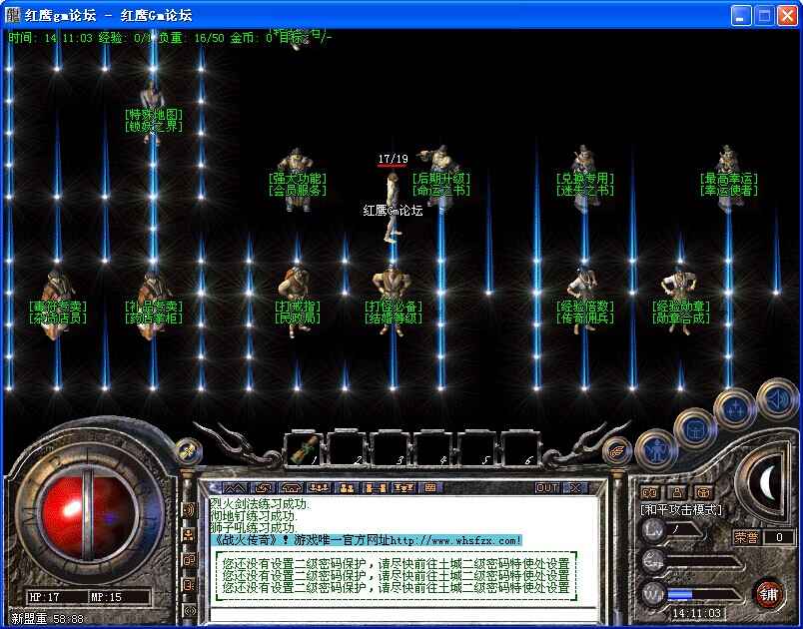Toggle the bottom broadcast chat side icon
803x629 pixels.
(x=190, y=610)
